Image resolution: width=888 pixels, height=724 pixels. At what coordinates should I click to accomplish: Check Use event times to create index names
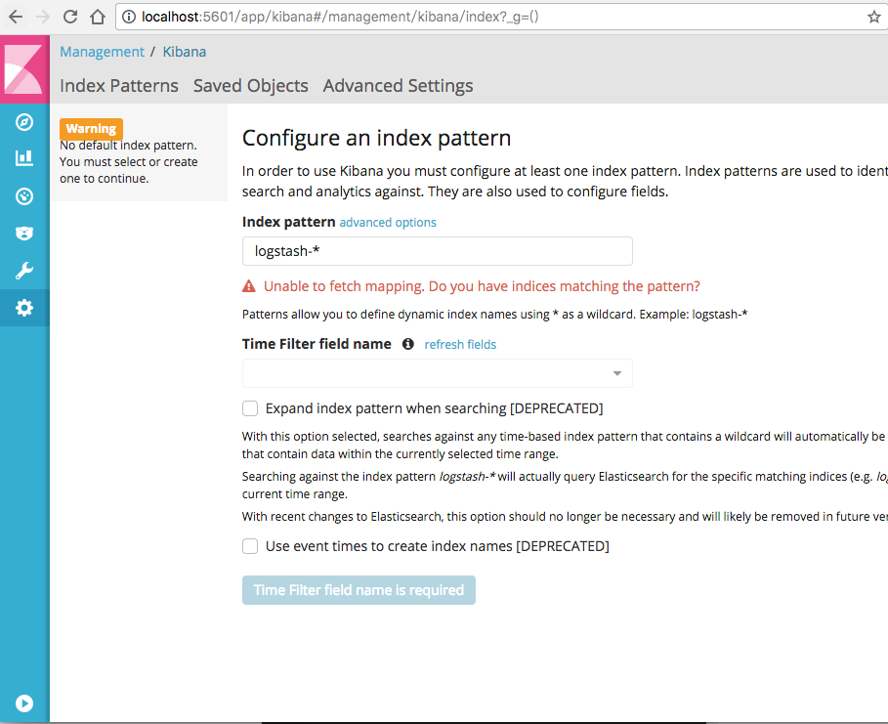coord(250,546)
